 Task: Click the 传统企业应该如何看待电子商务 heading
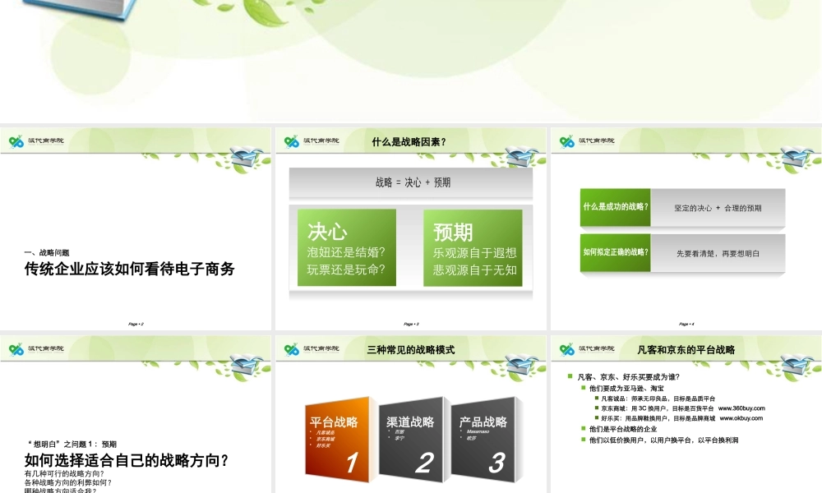(x=130, y=269)
